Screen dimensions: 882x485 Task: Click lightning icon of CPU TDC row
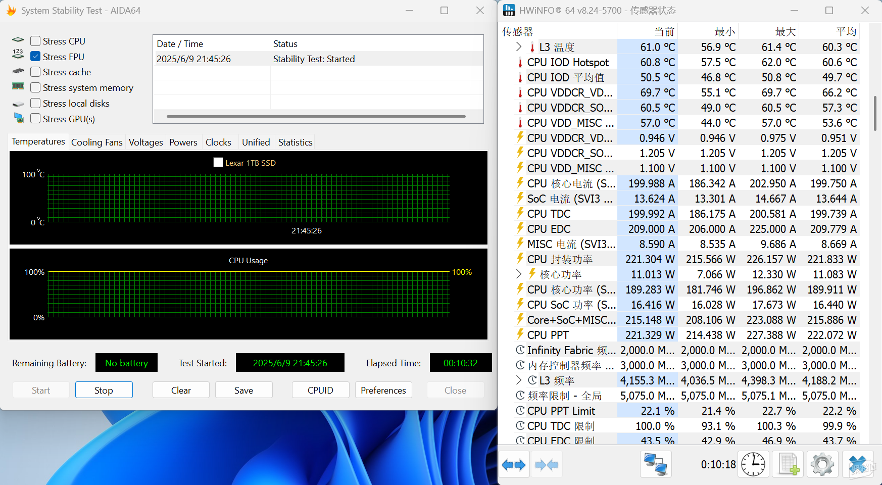click(x=520, y=213)
